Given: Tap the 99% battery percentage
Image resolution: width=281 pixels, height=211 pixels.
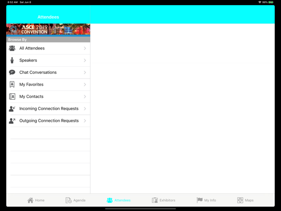Looking at the screenshot, I should coord(265,2).
